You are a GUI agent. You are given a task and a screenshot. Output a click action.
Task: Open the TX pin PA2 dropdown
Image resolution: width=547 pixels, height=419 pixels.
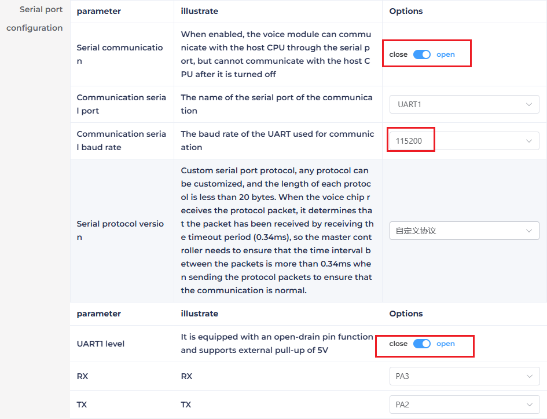tap(464, 405)
